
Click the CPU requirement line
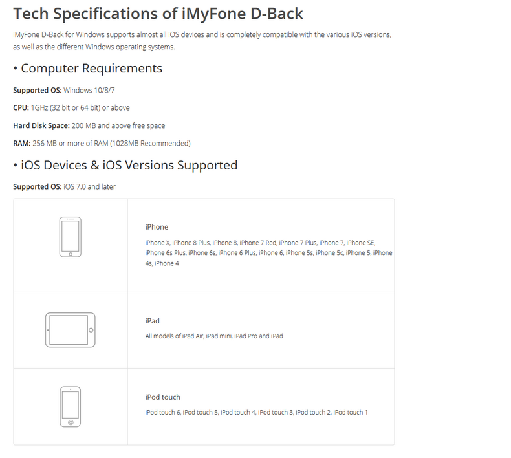(x=71, y=108)
